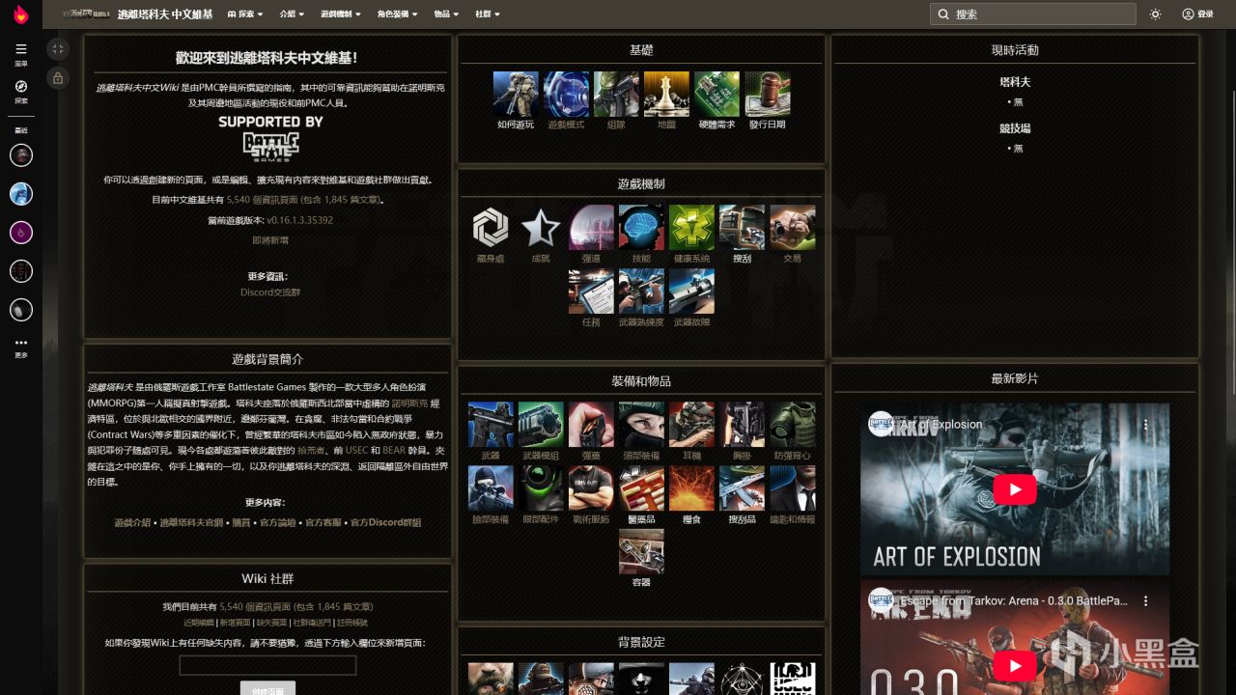Open the 糧食 provisions icon
The width and height of the screenshot is (1236, 695).
(691, 488)
